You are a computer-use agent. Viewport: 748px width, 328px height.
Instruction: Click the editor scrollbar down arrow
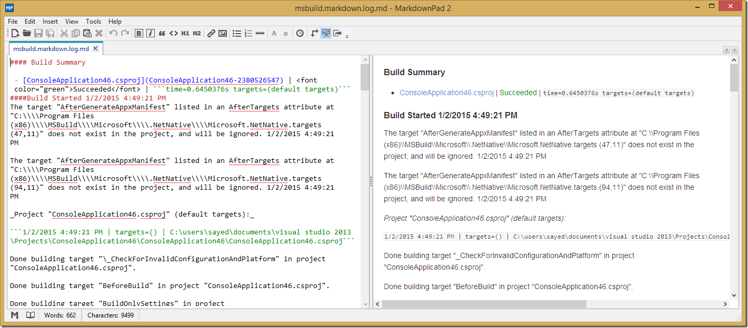(x=365, y=303)
